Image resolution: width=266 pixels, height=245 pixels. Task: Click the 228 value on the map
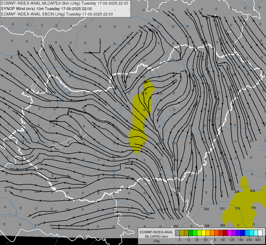click(x=237, y=192)
